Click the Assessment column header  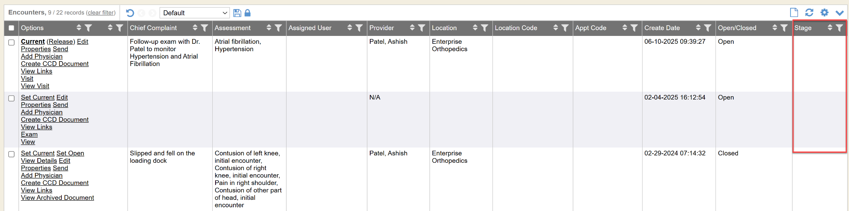pyautogui.click(x=233, y=28)
